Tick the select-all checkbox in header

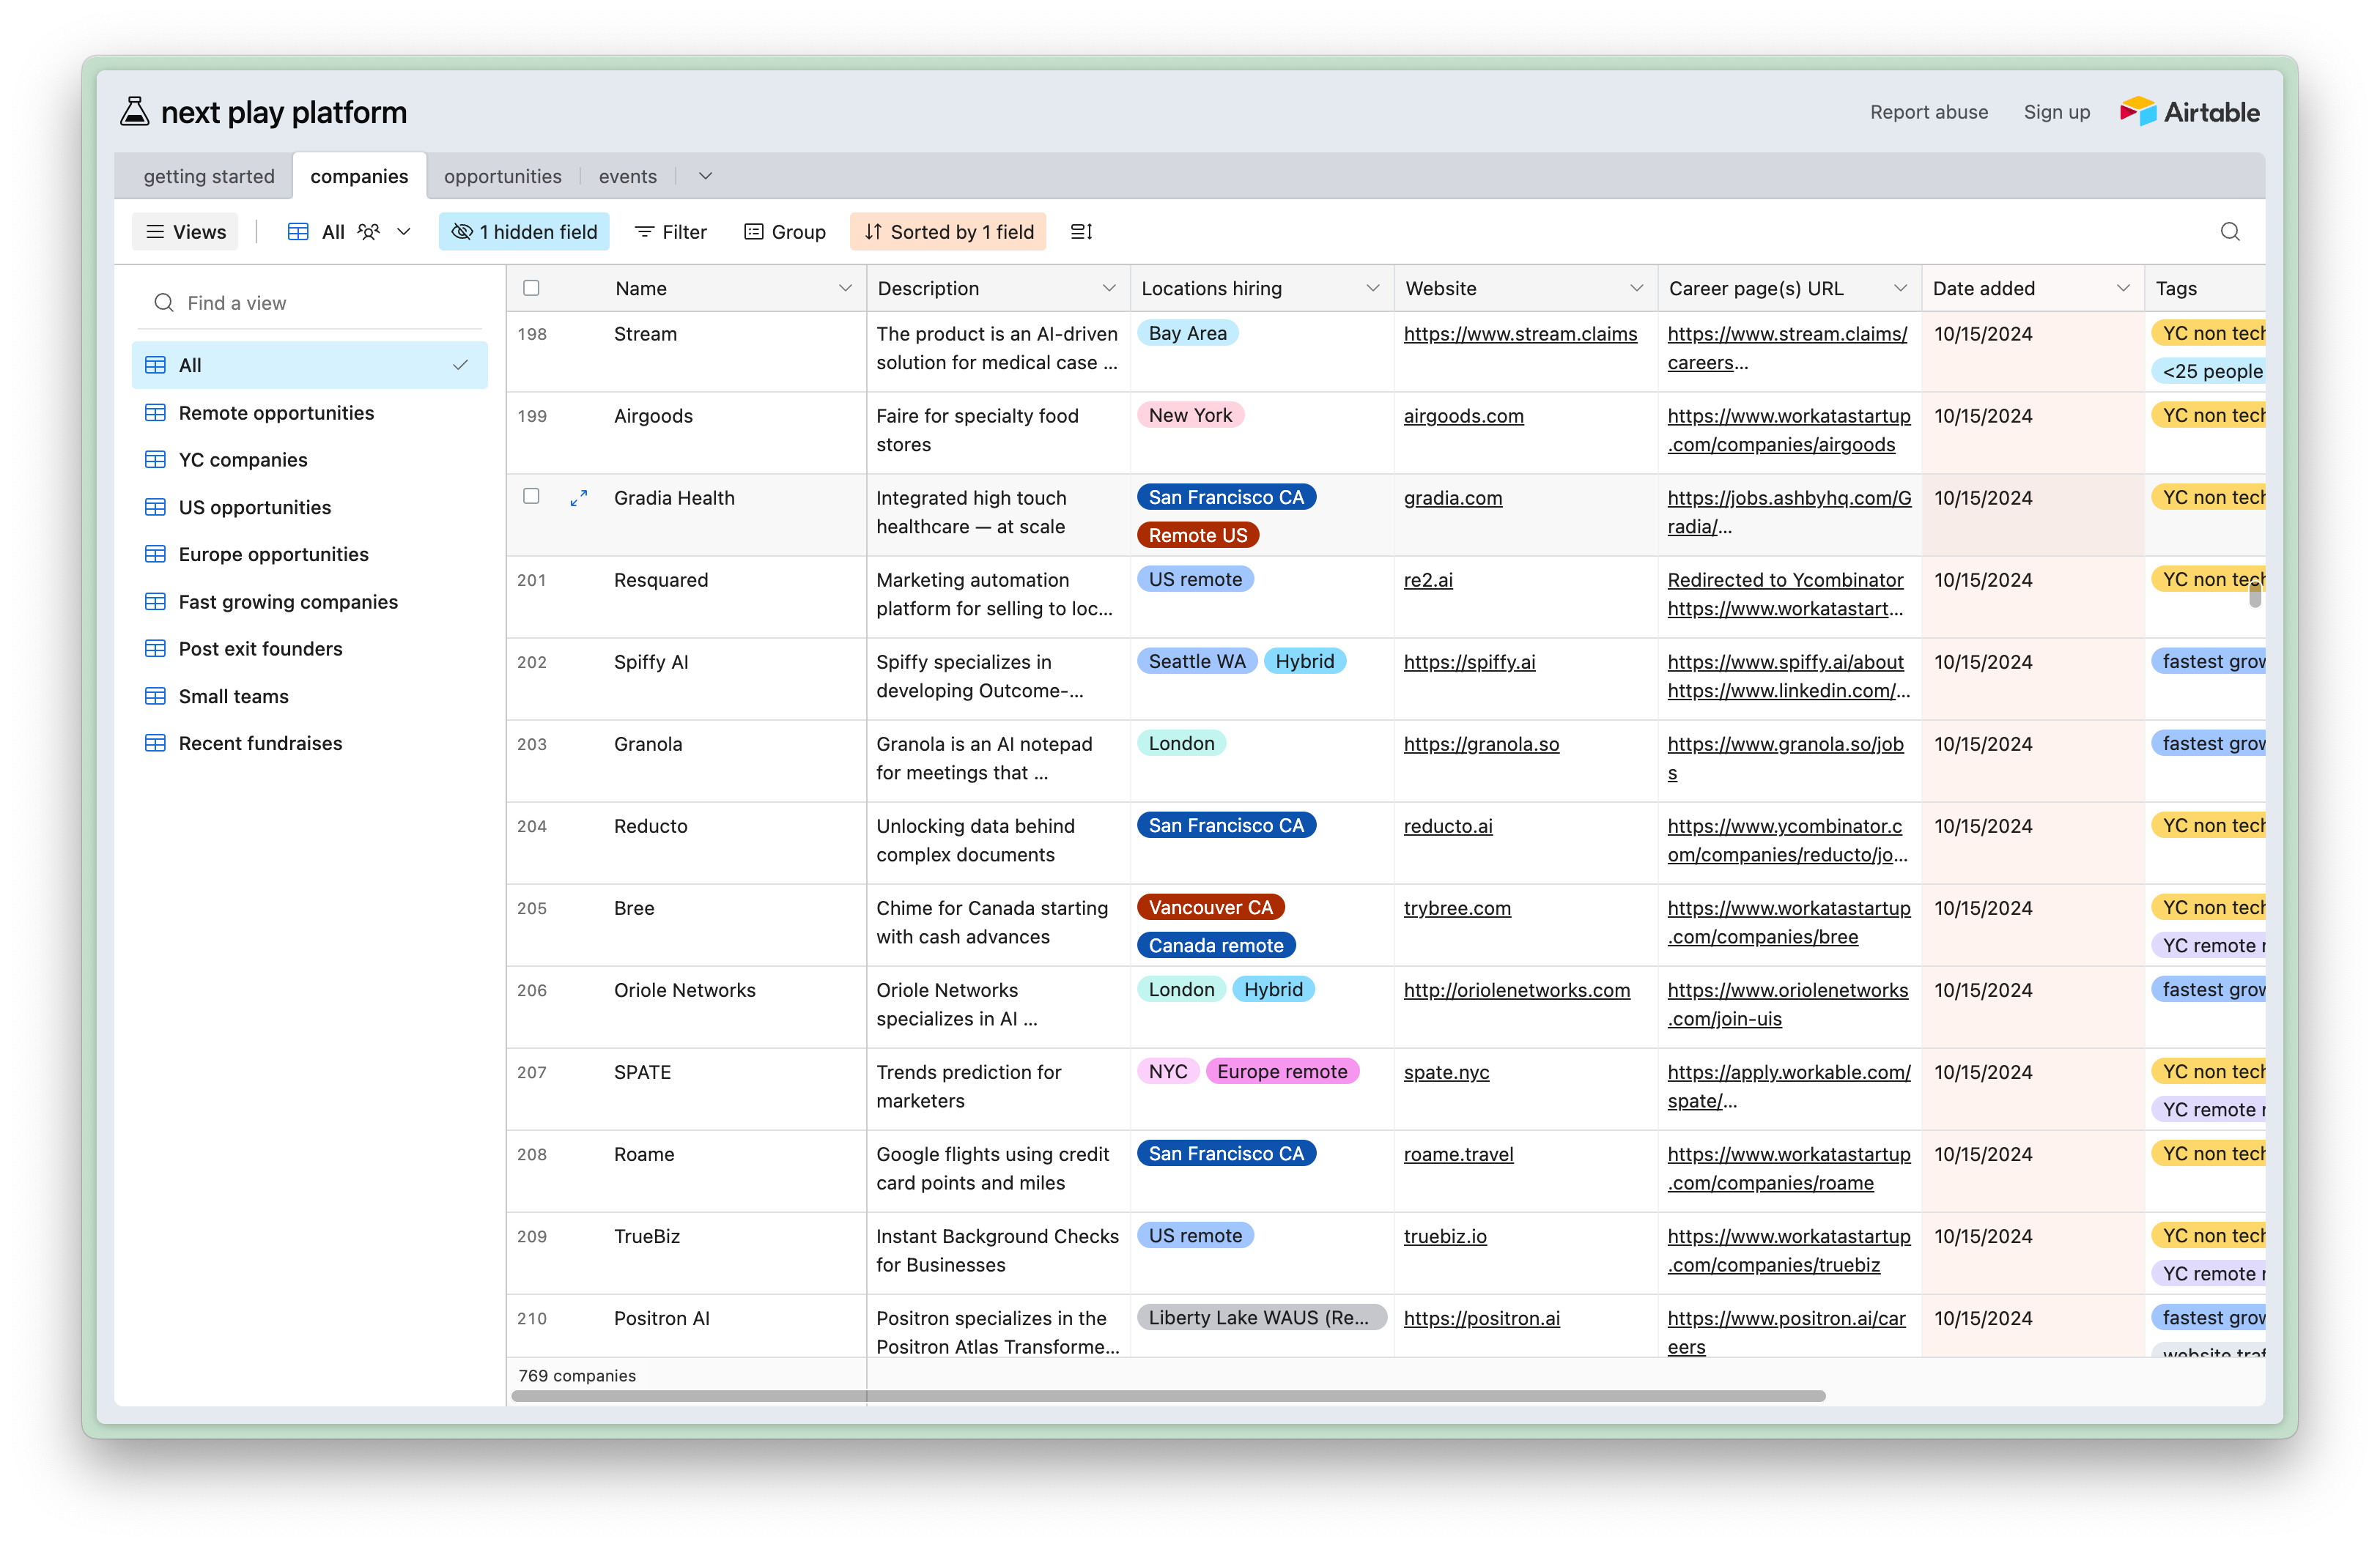531,288
